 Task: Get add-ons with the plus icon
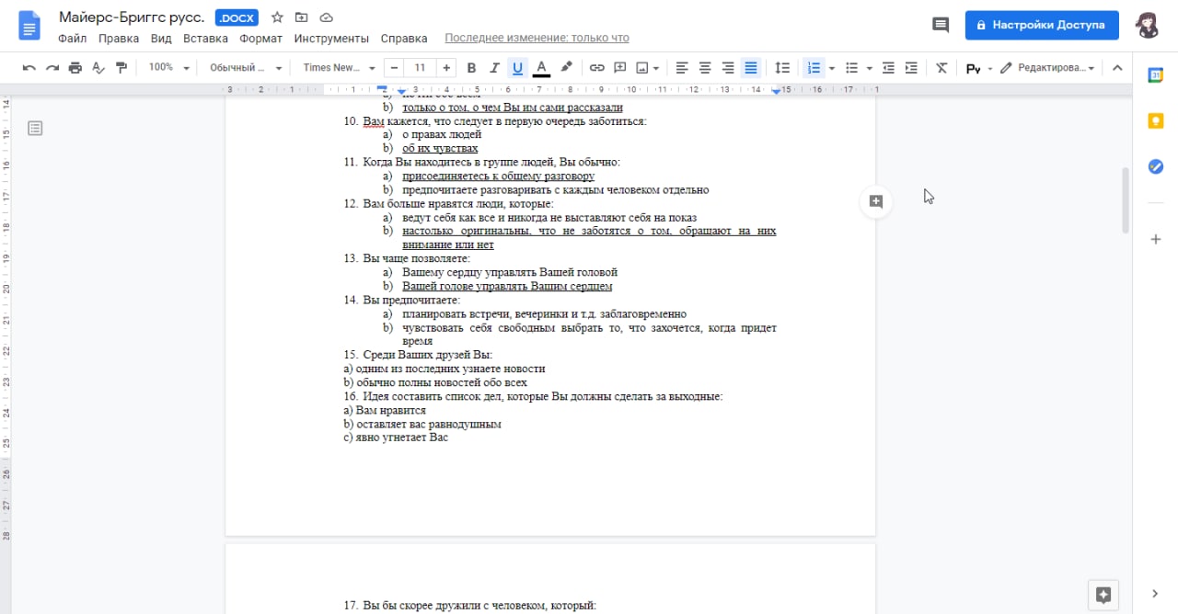point(1156,239)
